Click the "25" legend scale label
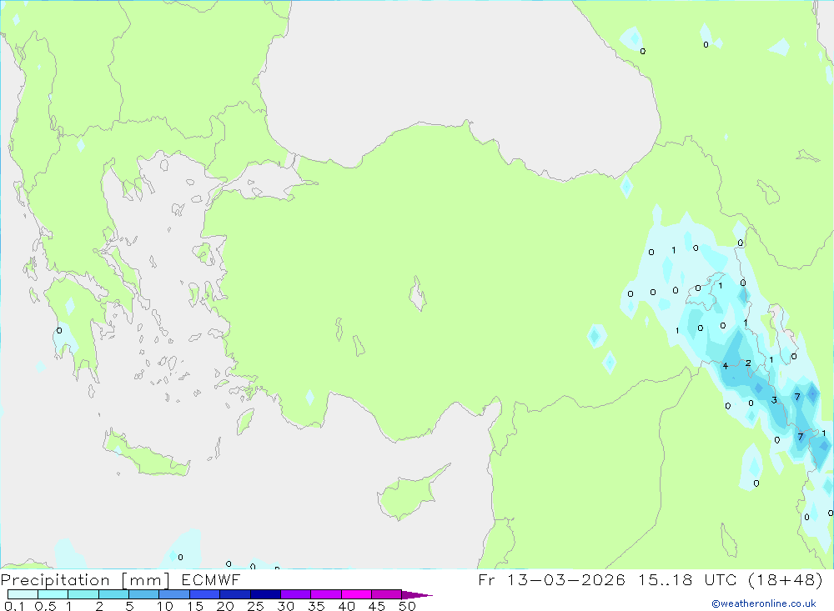Viewport: 834px width, 611px height. click(256, 606)
